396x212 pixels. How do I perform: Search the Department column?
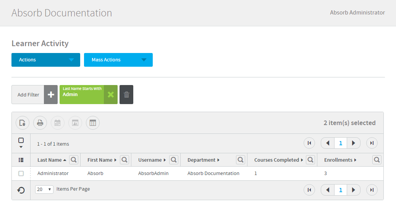(241, 160)
